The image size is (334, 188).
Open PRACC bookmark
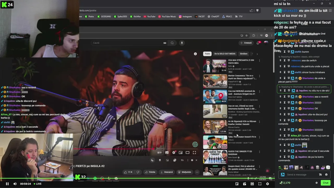[x=227, y=16]
